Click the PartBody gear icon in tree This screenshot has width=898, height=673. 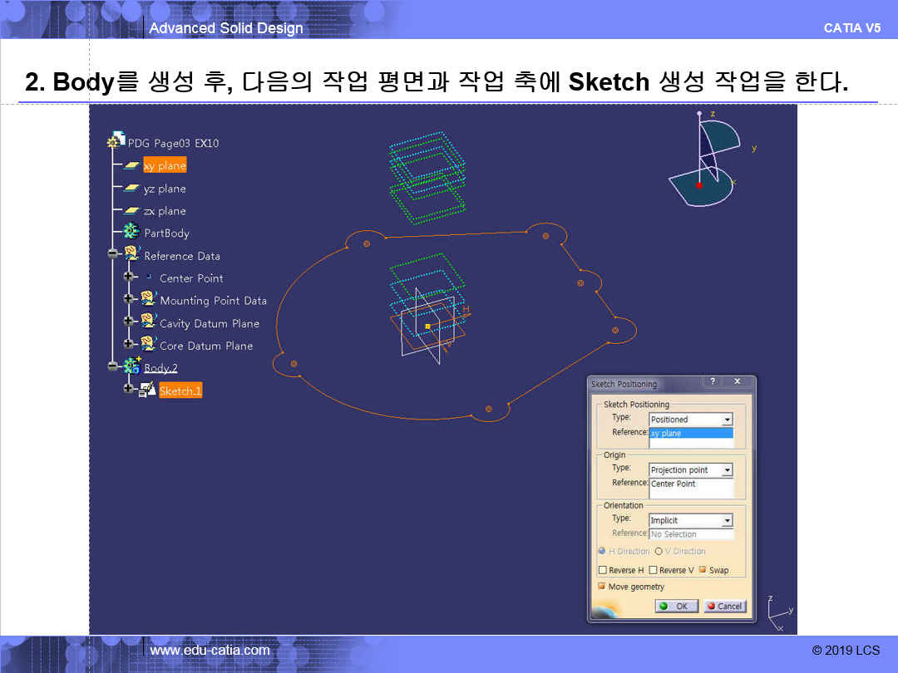tap(131, 233)
